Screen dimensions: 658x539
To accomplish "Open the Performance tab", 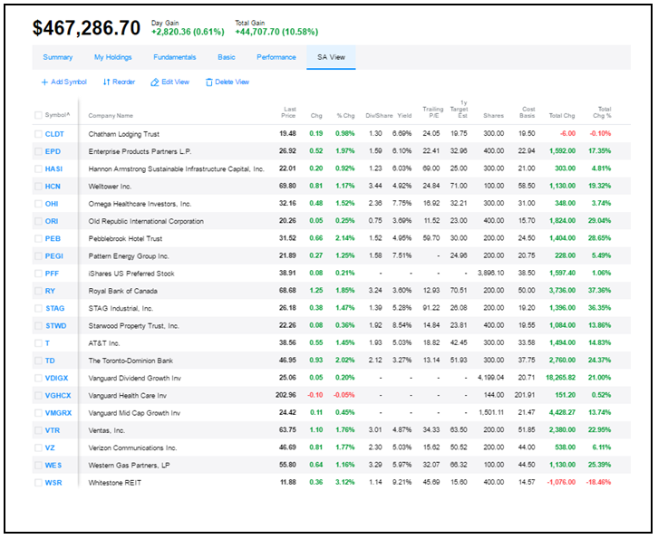I will 276,57.
